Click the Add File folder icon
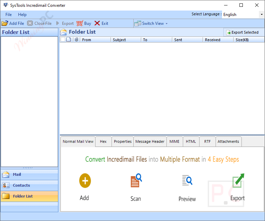 [5, 23]
